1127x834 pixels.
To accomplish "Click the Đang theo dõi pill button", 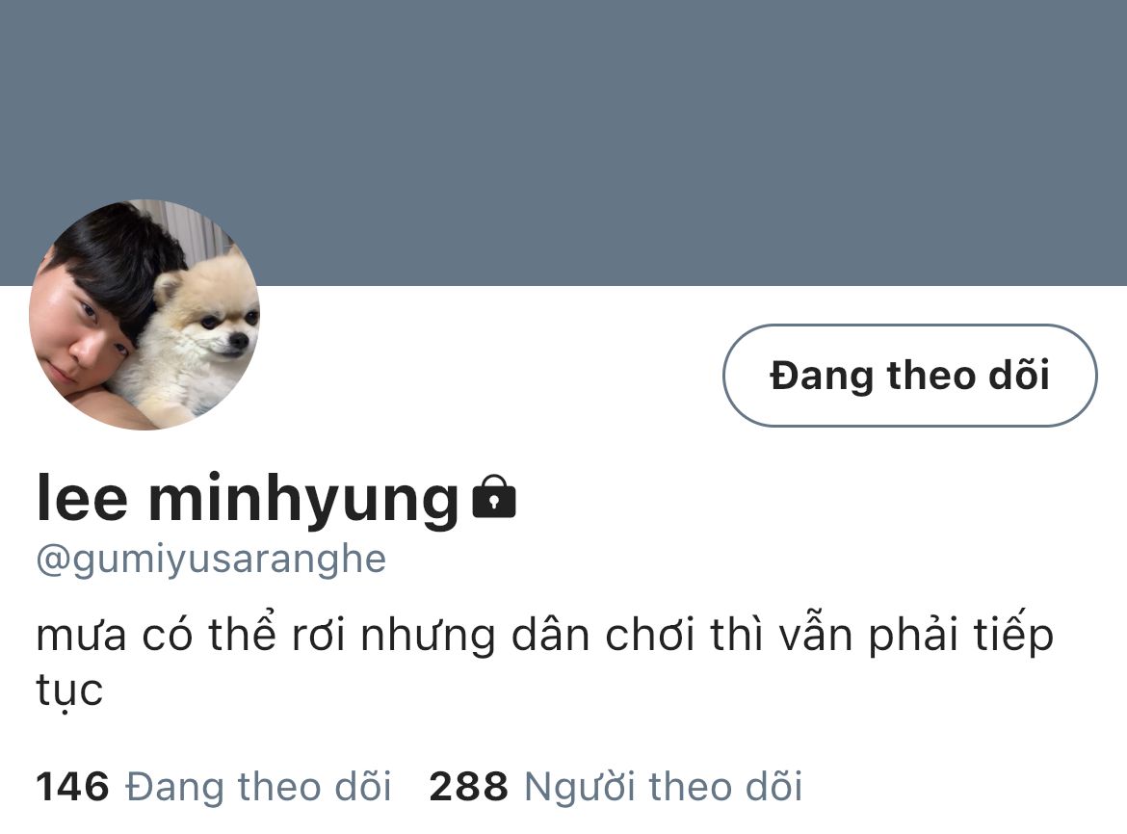I will coord(910,375).
